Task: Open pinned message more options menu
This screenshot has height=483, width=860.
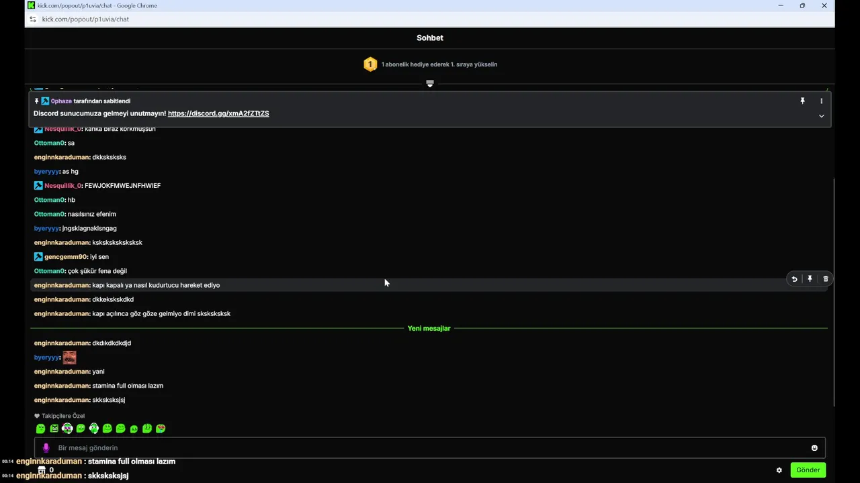Action: (x=821, y=101)
